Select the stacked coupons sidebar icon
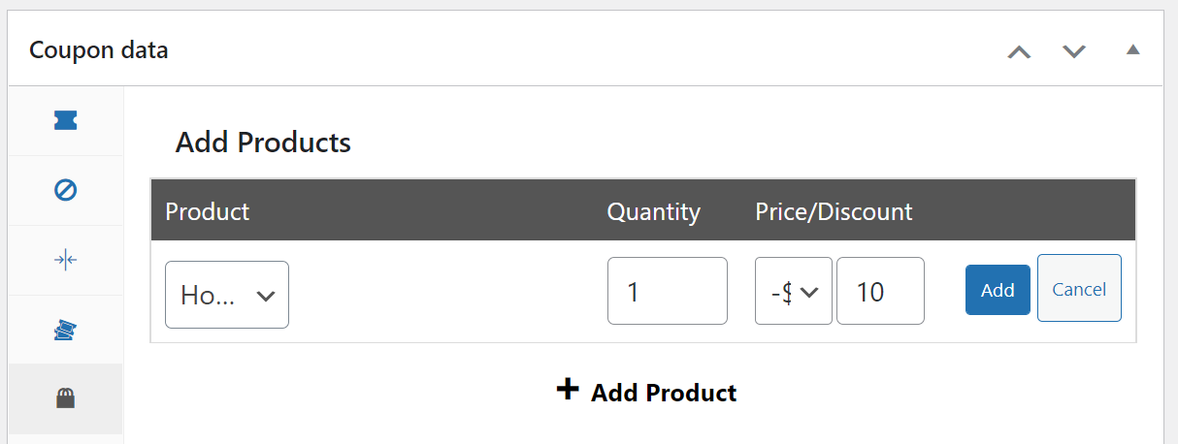The height and width of the screenshot is (444, 1178). (66, 331)
